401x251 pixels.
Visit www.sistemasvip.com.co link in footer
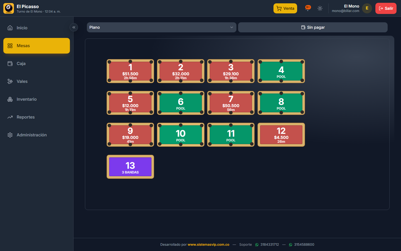[x=209, y=245]
